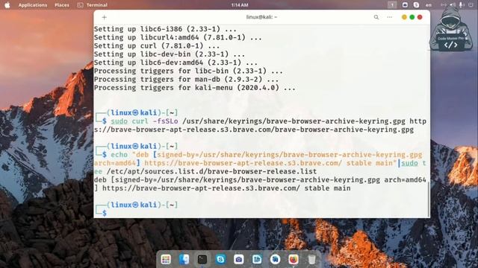Viewport: 478px width, 268px height.
Task: Click '/etc/apt/sources.list.d/brave-browser-release.list' path text
Action: click(211, 171)
